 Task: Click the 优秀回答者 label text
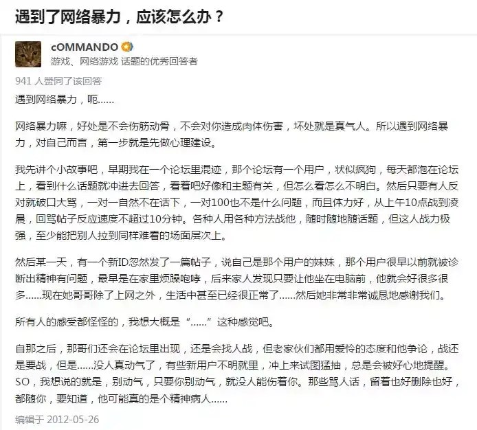pos(173,61)
